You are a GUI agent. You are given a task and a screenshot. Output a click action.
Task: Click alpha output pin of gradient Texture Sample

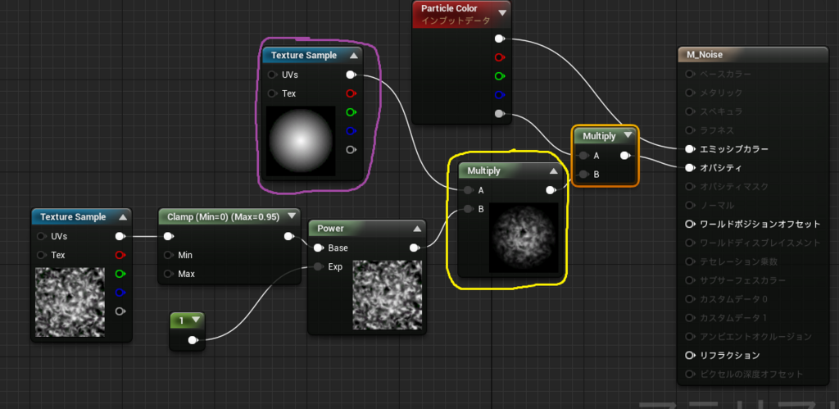coord(351,149)
